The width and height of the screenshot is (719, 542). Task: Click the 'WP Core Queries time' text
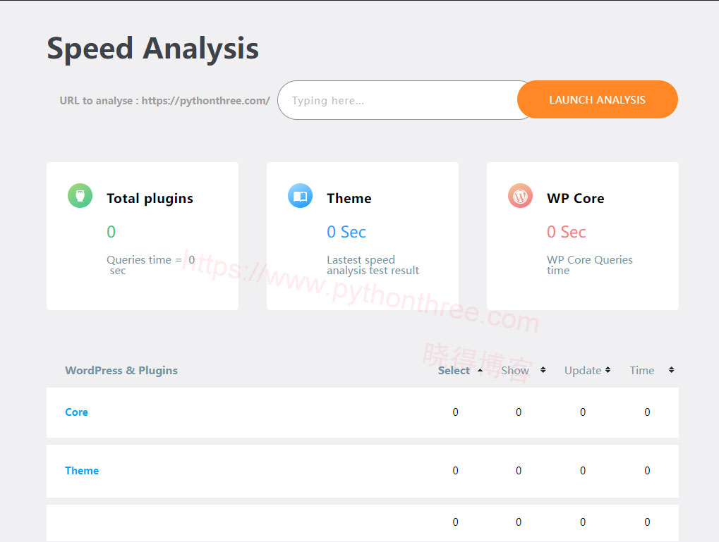point(590,265)
